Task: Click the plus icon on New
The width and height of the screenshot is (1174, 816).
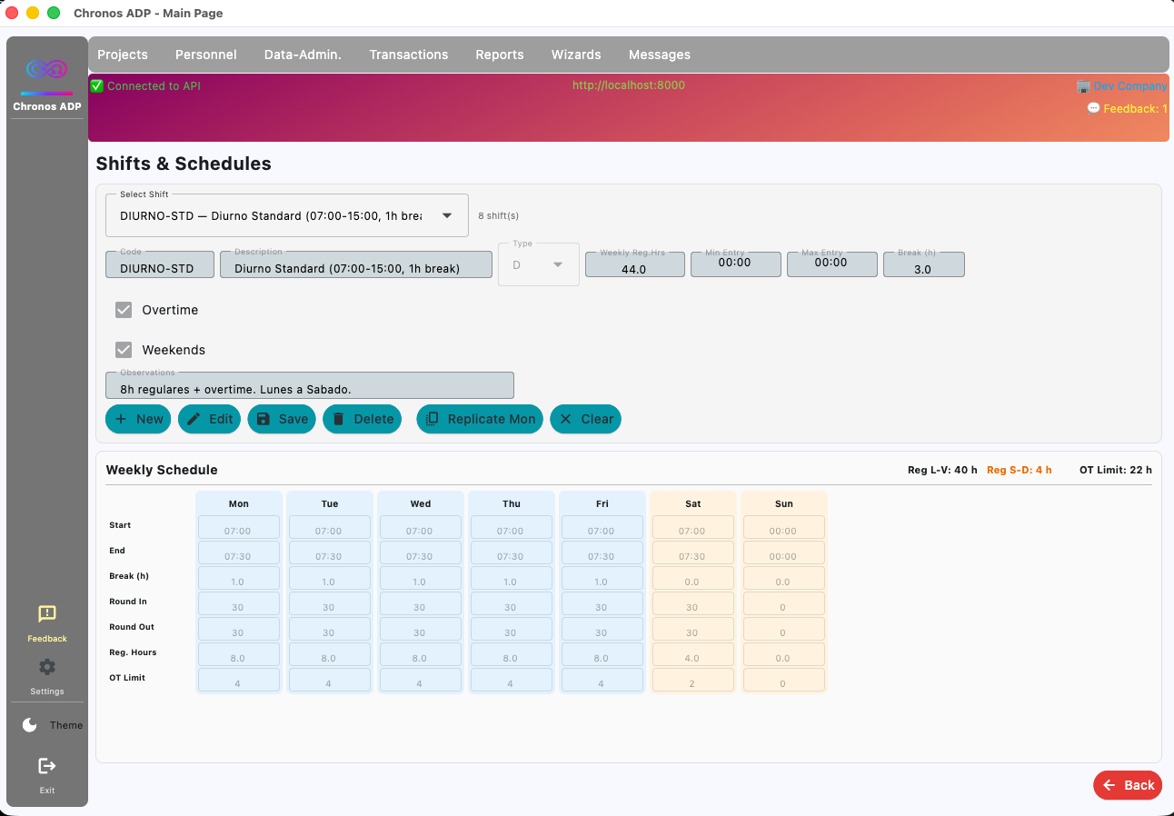Action: pyautogui.click(x=121, y=419)
